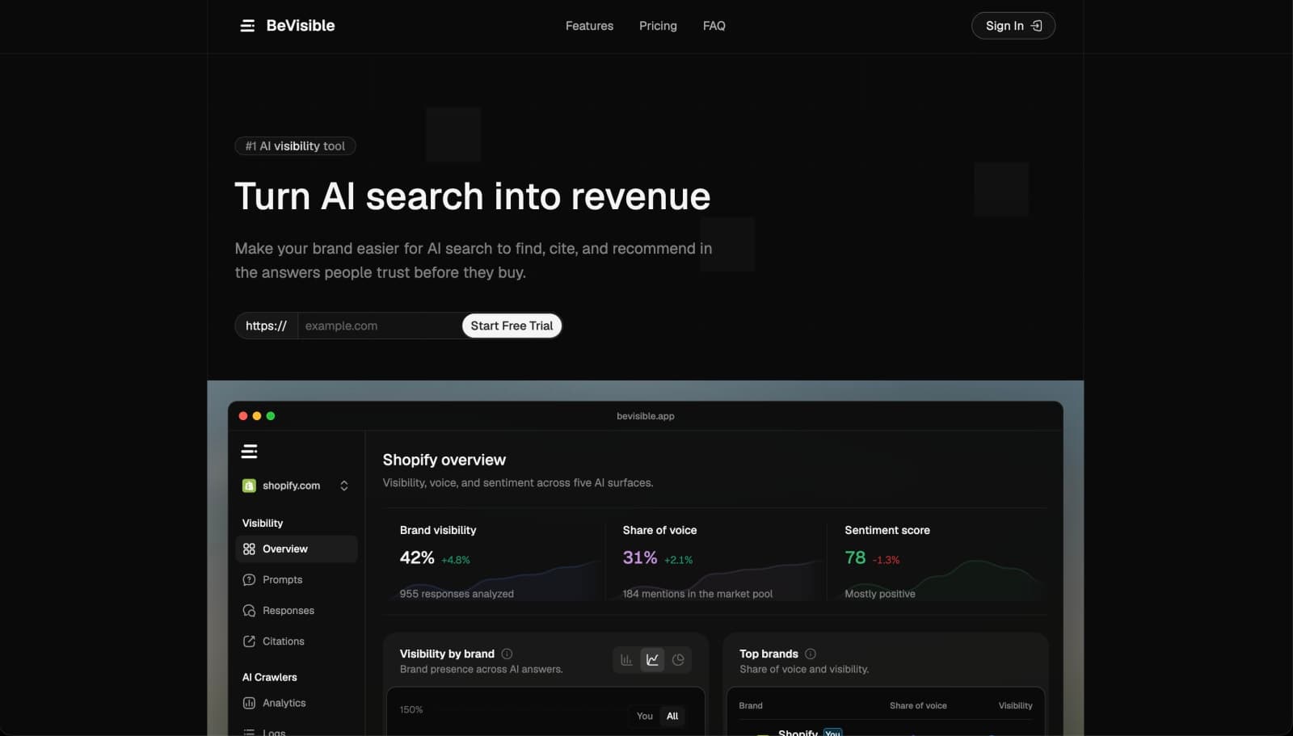Click the Shopify overview heading

click(444, 460)
